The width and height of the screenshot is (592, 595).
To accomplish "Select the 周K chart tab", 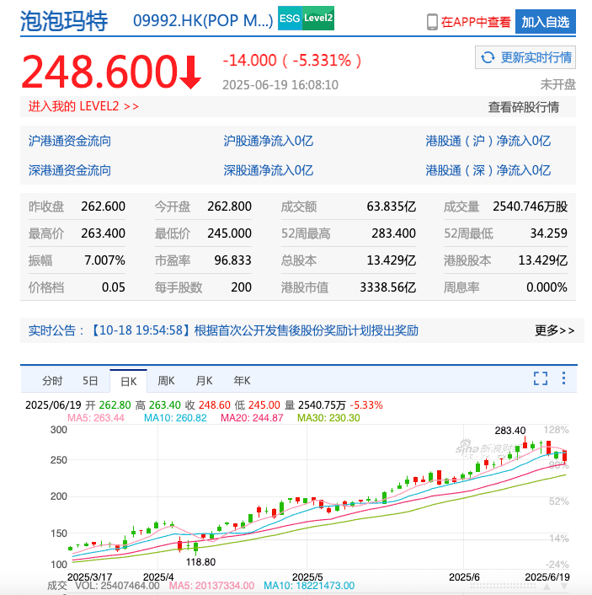I will point(166,380).
